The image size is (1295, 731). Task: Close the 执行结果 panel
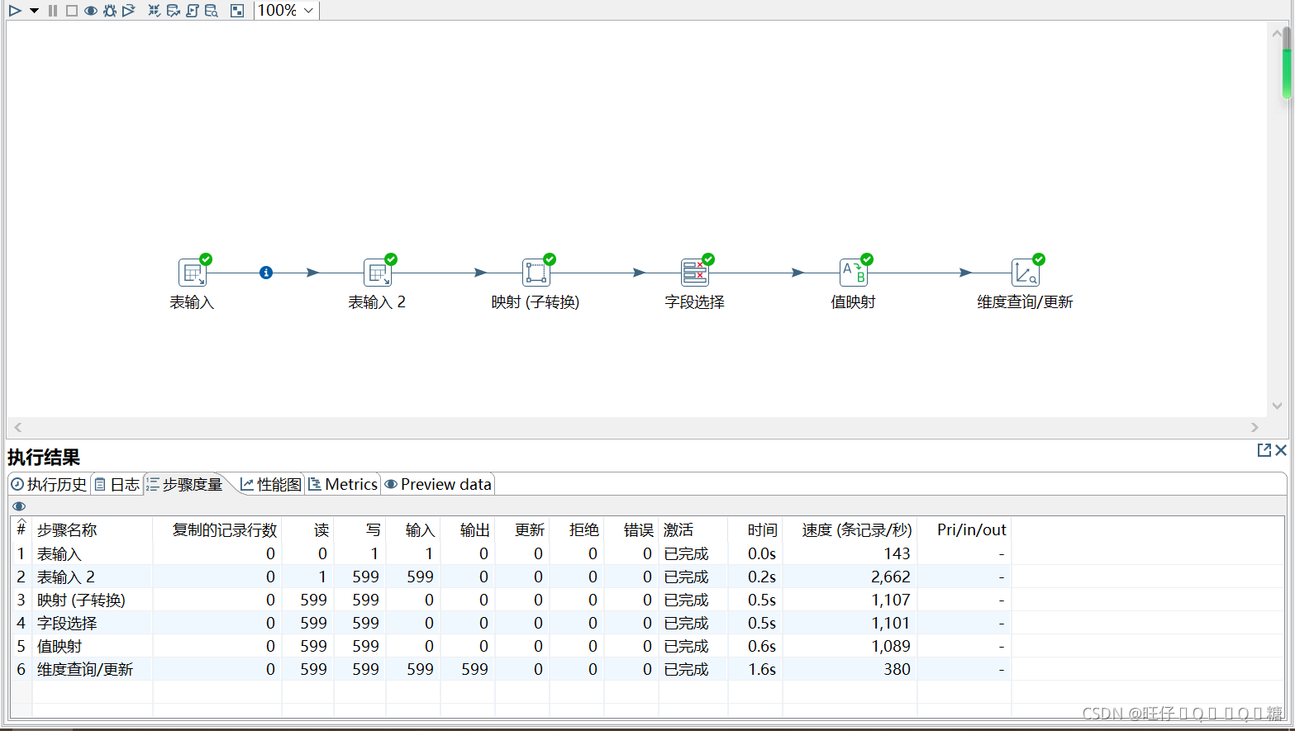1281,450
